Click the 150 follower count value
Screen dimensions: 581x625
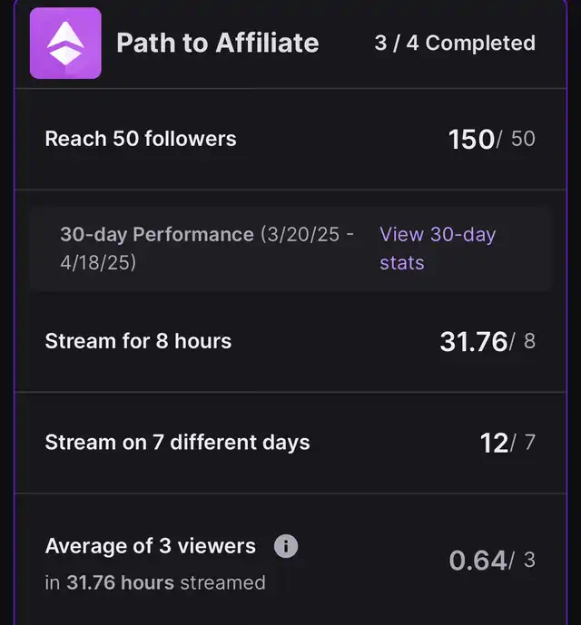470,139
